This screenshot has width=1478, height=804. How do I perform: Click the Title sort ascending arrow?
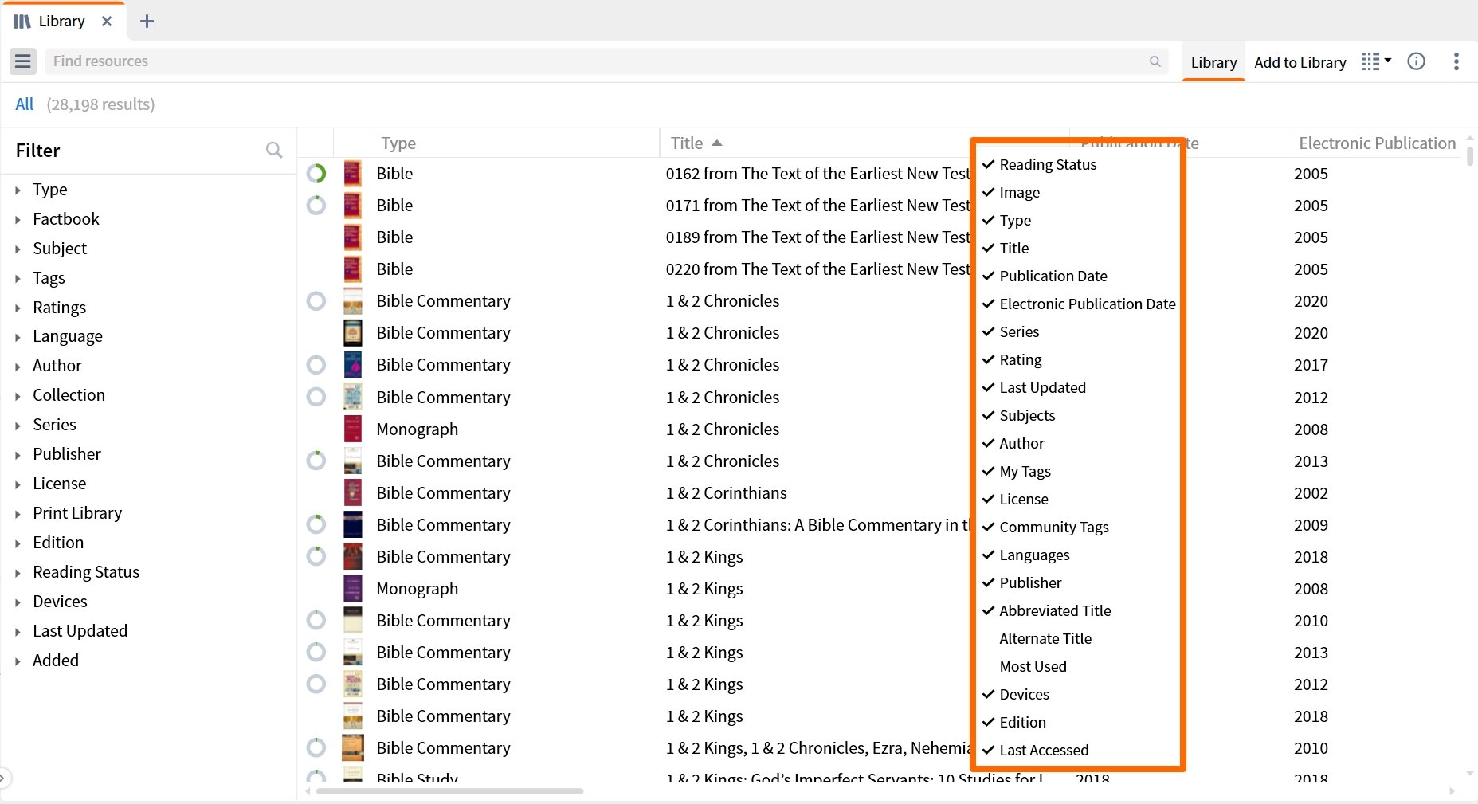click(717, 143)
